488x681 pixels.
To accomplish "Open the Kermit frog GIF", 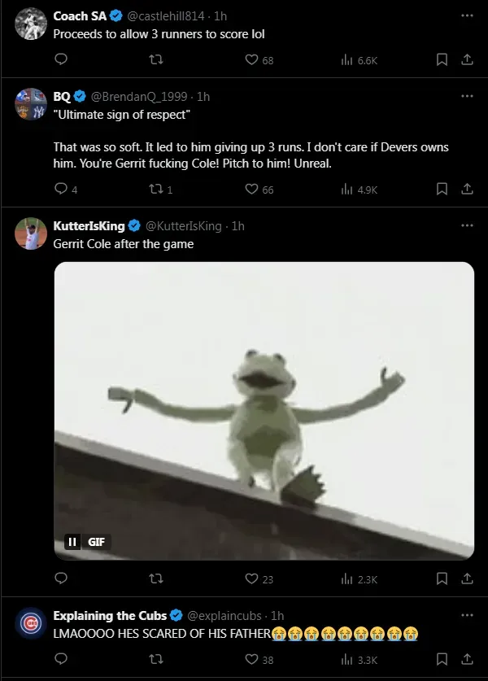I will 264,407.
